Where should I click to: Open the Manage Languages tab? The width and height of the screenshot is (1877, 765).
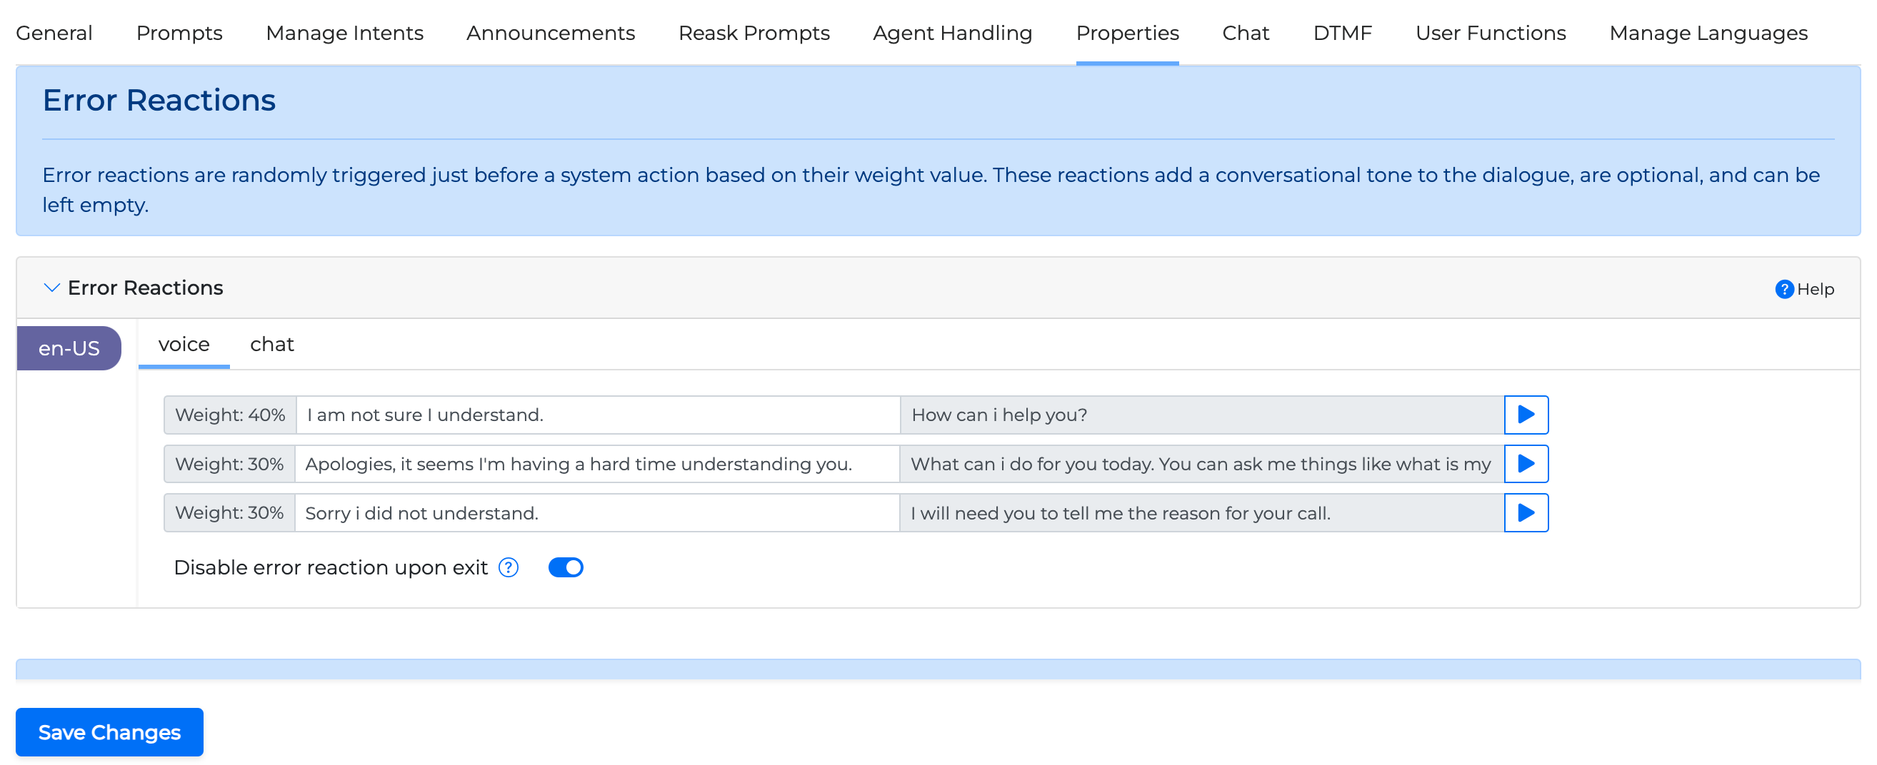1708,33
